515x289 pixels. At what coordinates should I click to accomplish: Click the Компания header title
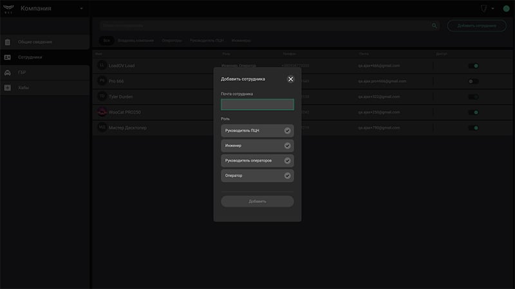[x=36, y=8]
